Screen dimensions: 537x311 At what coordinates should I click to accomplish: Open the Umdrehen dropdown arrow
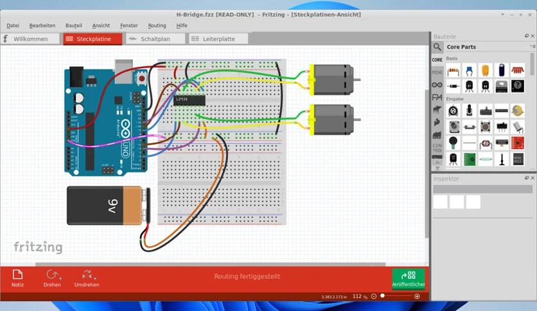coord(94,278)
